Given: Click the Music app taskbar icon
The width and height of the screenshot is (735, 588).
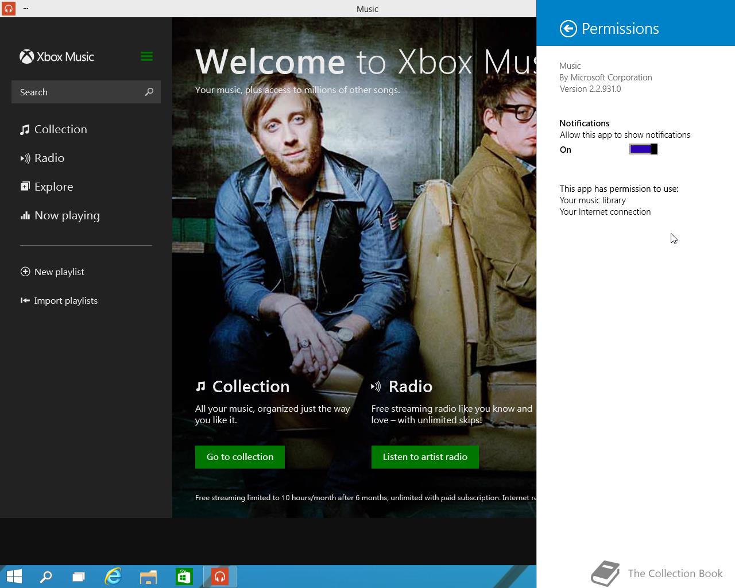Looking at the screenshot, I should 220,577.
